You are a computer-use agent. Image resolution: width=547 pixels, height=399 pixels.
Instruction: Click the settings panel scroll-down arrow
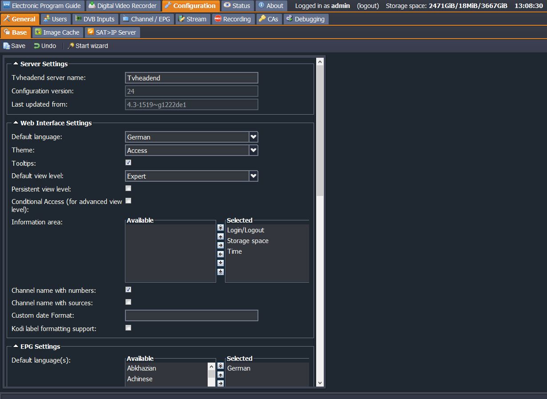[x=320, y=383]
